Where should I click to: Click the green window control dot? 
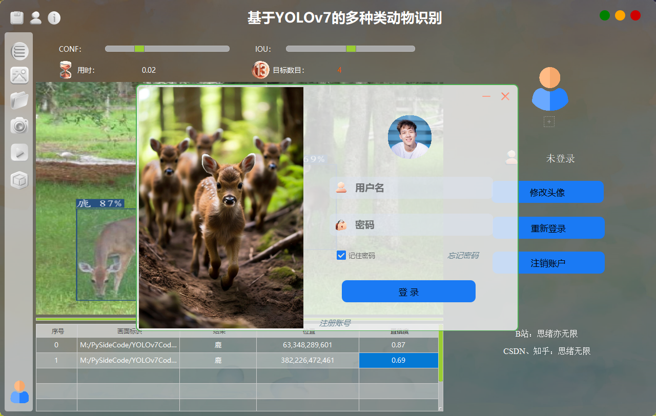pos(605,15)
